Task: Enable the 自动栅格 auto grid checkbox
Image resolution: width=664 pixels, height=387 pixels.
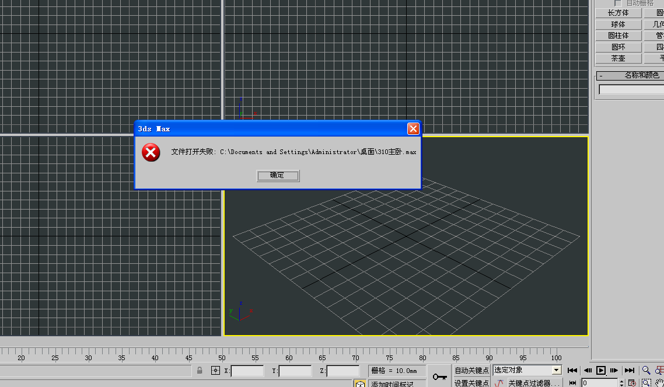Action: click(617, 3)
